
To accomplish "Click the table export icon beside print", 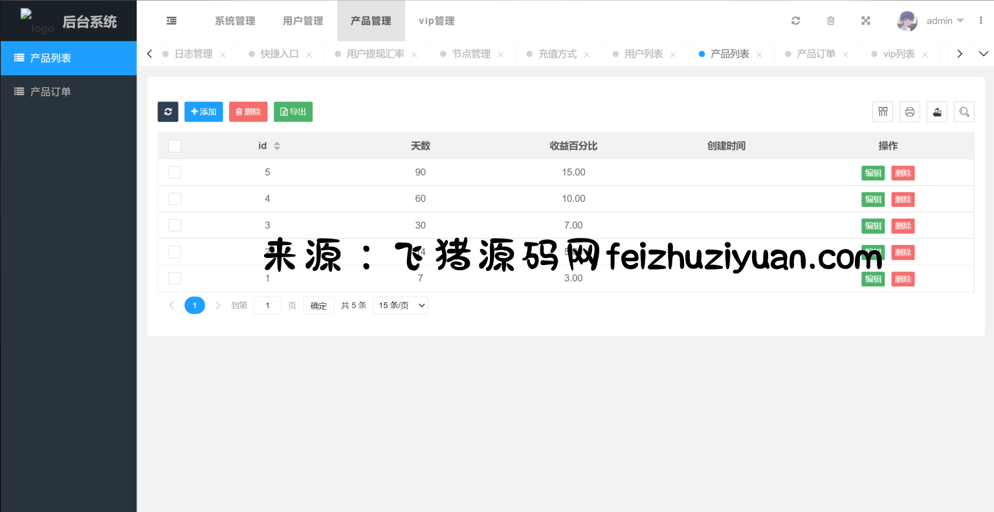I will [937, 112].
